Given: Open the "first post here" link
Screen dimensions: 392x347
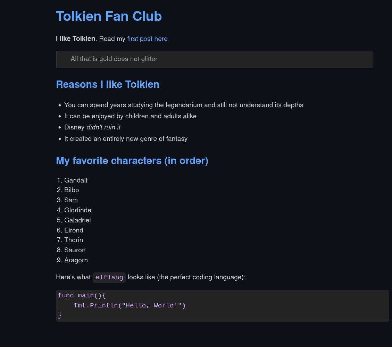Looking at the screenshot, I should click(x=147, y=39).
